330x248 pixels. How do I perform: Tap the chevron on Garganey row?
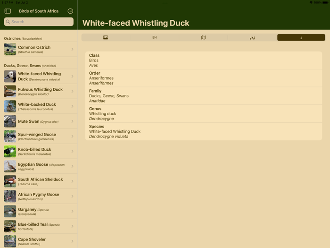pos(73,211)
